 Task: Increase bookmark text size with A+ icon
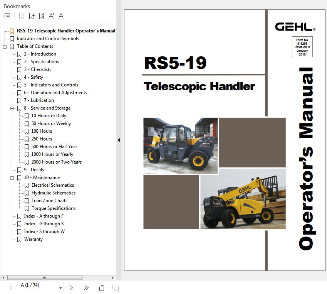tap(52, 16)
